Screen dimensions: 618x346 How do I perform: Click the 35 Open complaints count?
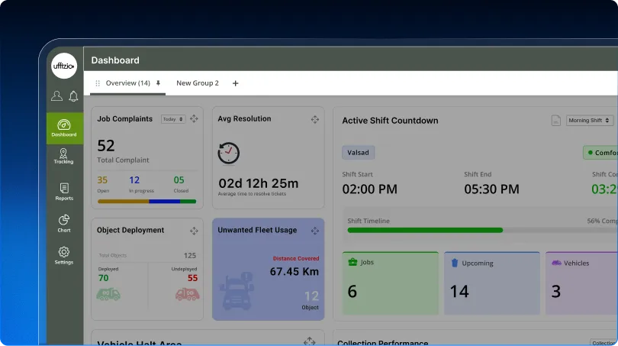(x=102, y=180)
